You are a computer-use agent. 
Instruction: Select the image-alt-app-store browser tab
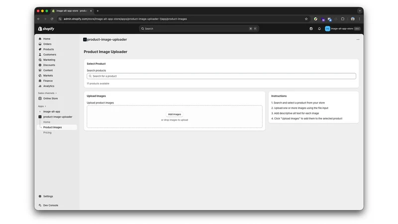(71, 11)
